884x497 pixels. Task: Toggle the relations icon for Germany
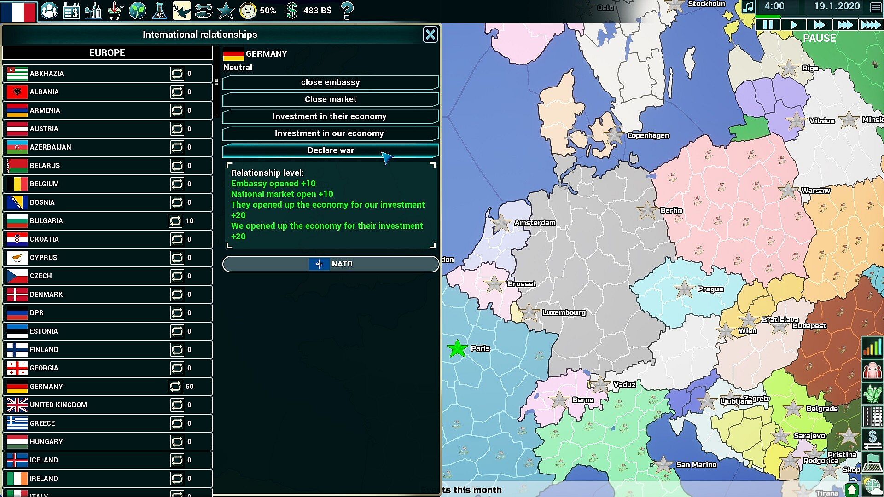pos(175,387)
